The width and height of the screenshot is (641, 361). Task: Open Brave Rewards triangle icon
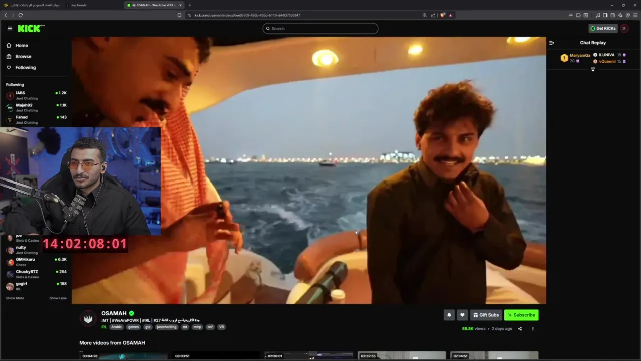click(450, 15)
